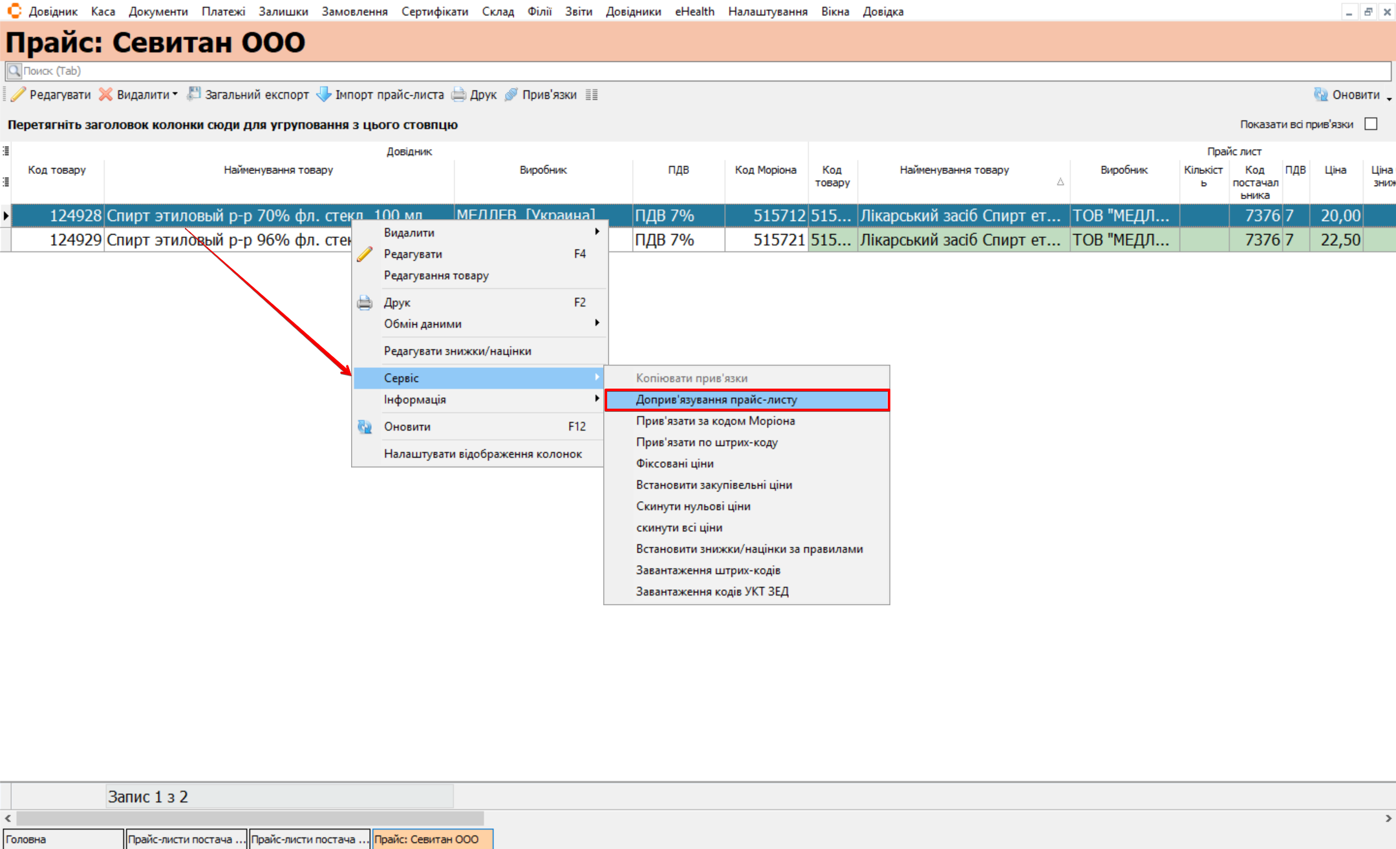Enable the Показати всі прив'язки checkbox
Image resolution: width=1396 pixels, height=849 pixels.
pos(1371,124)
